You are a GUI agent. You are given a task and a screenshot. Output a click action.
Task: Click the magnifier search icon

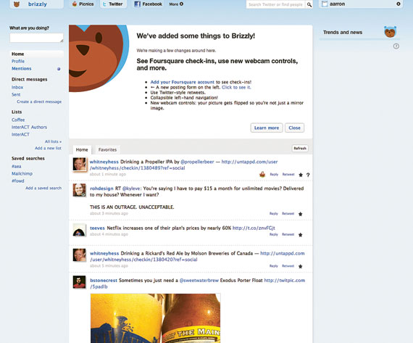pyautogui.click(x=309, y=4)
